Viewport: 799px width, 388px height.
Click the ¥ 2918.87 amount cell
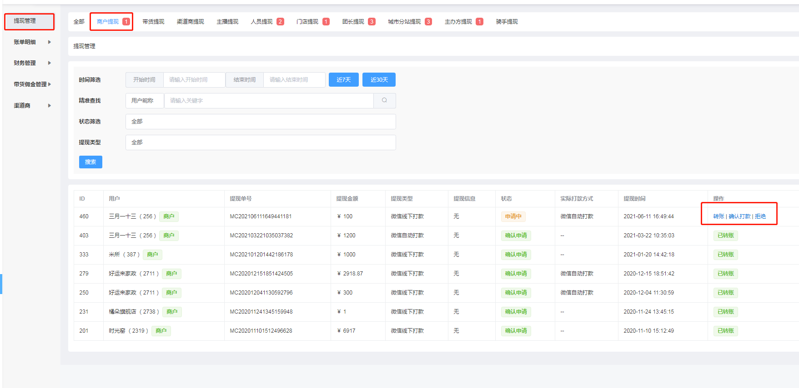click(350, 274)
